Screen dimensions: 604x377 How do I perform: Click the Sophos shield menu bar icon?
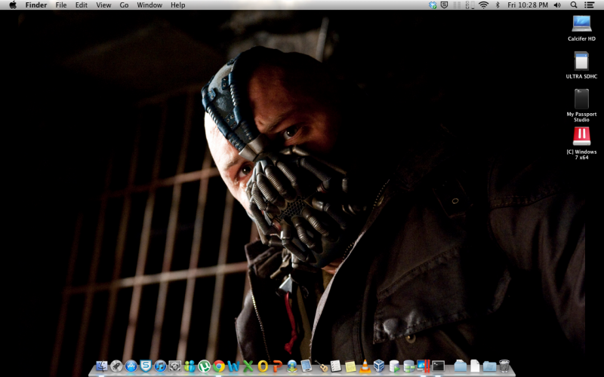click(x=444, y=5)
